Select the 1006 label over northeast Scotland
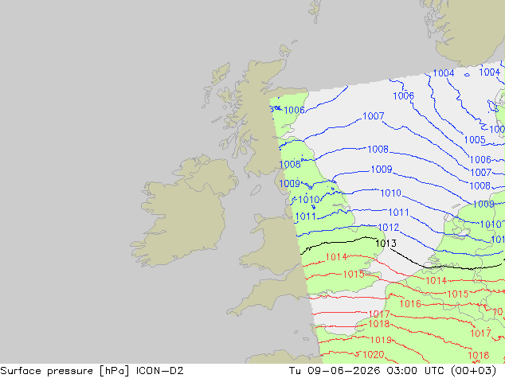Screen dimensions: 505x390 click(294, 110)
